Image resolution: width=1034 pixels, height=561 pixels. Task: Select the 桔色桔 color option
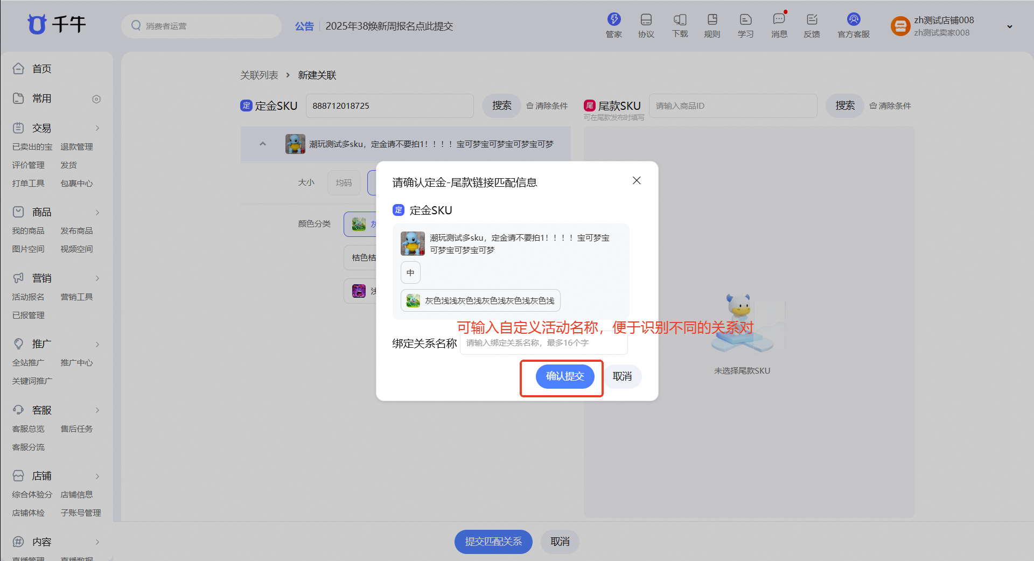click(x=360, y=257)
